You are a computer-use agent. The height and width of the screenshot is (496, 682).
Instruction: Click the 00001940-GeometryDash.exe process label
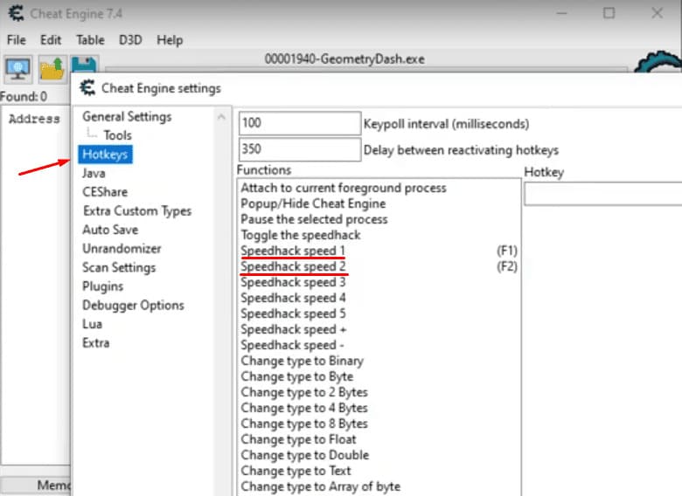[x=344, y=59]
